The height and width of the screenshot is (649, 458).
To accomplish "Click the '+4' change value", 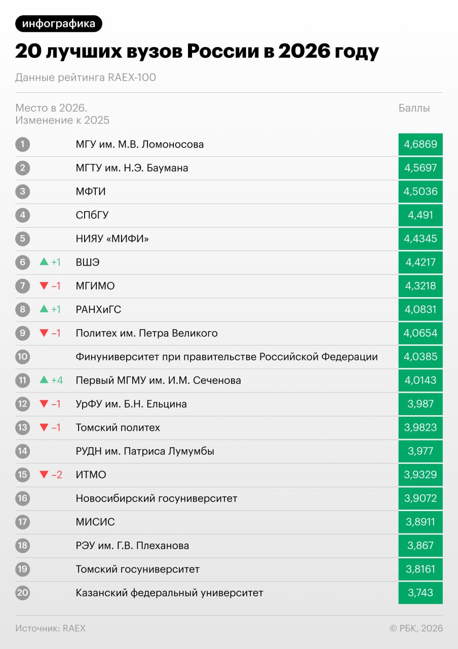I will pos(57,380).
